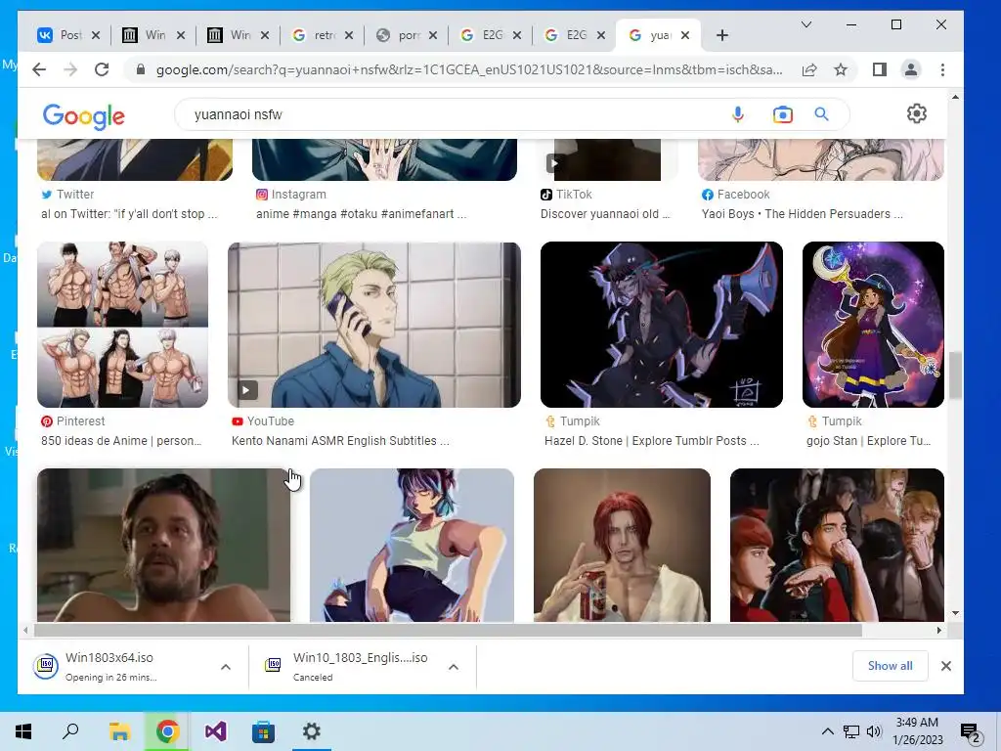Screen dimensions: 1001x751
Task: Open Chrome's three-dot menu
Action: coord(943,69)
